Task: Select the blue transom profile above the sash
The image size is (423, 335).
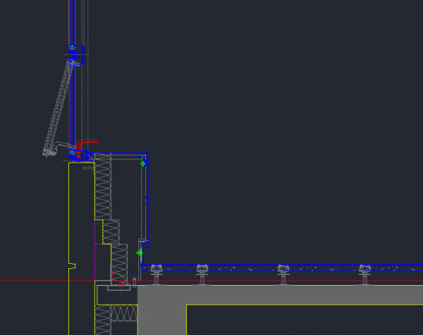Action: click(x=76, y=55)
